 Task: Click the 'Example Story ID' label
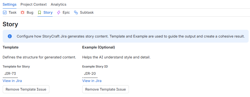[x=95, y=66]
